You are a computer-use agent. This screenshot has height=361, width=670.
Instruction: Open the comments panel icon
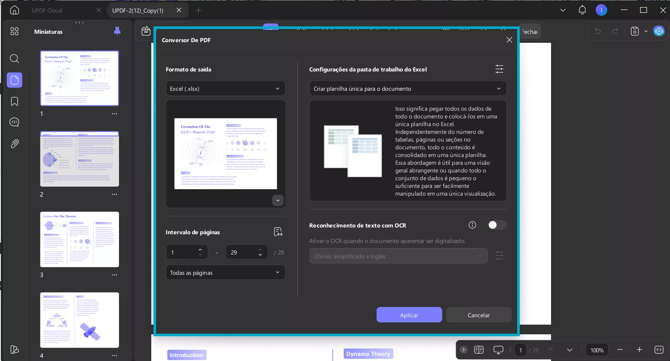point(14,122)
